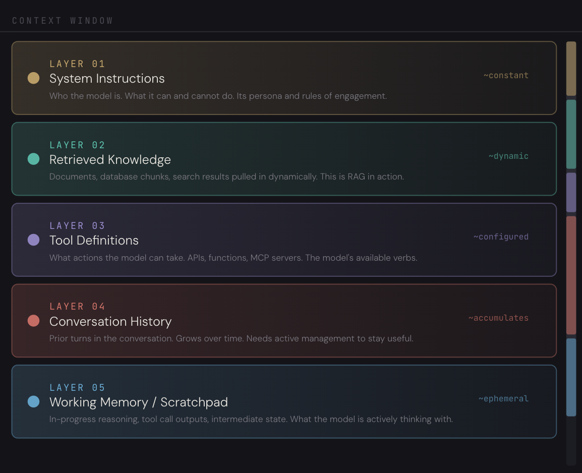Screen dimensions: 582x473
Task: Click the LAYER 02 label
Action: point(77,145)
